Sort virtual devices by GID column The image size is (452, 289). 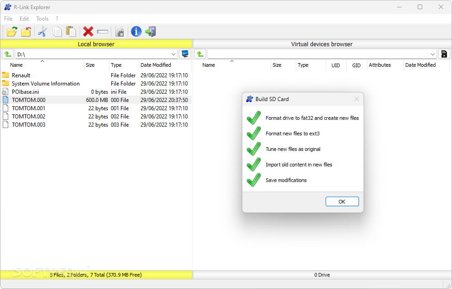pyautogui.click(x=356, y=65)
